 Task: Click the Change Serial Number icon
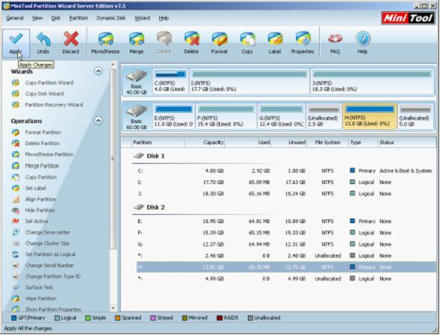16,265
